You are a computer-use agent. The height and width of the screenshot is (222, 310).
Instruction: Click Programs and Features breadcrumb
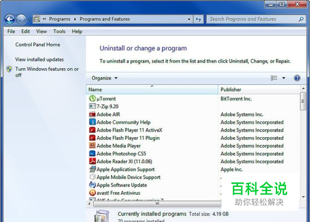tap(104, 19)
